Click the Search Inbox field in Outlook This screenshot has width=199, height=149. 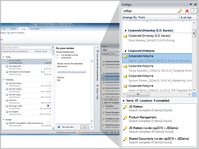pyautogui.click(x=26, y=47)
